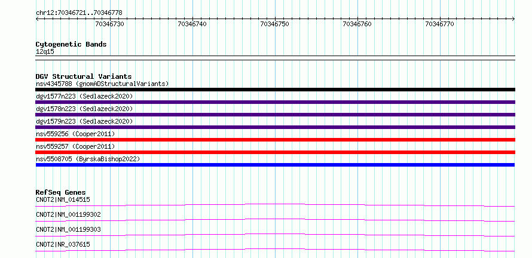Image resolution: width=532 pixels, height=258 pixels.
Task: Select the blue nsv5508705 variant bar
Action: [x=275, y=165]
